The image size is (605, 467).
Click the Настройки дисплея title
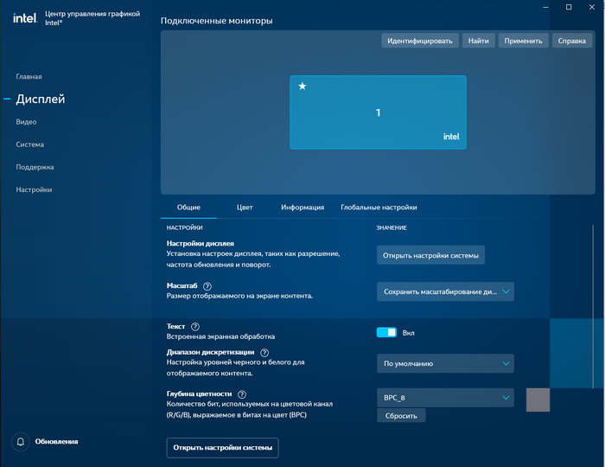(x=201, y=244)
